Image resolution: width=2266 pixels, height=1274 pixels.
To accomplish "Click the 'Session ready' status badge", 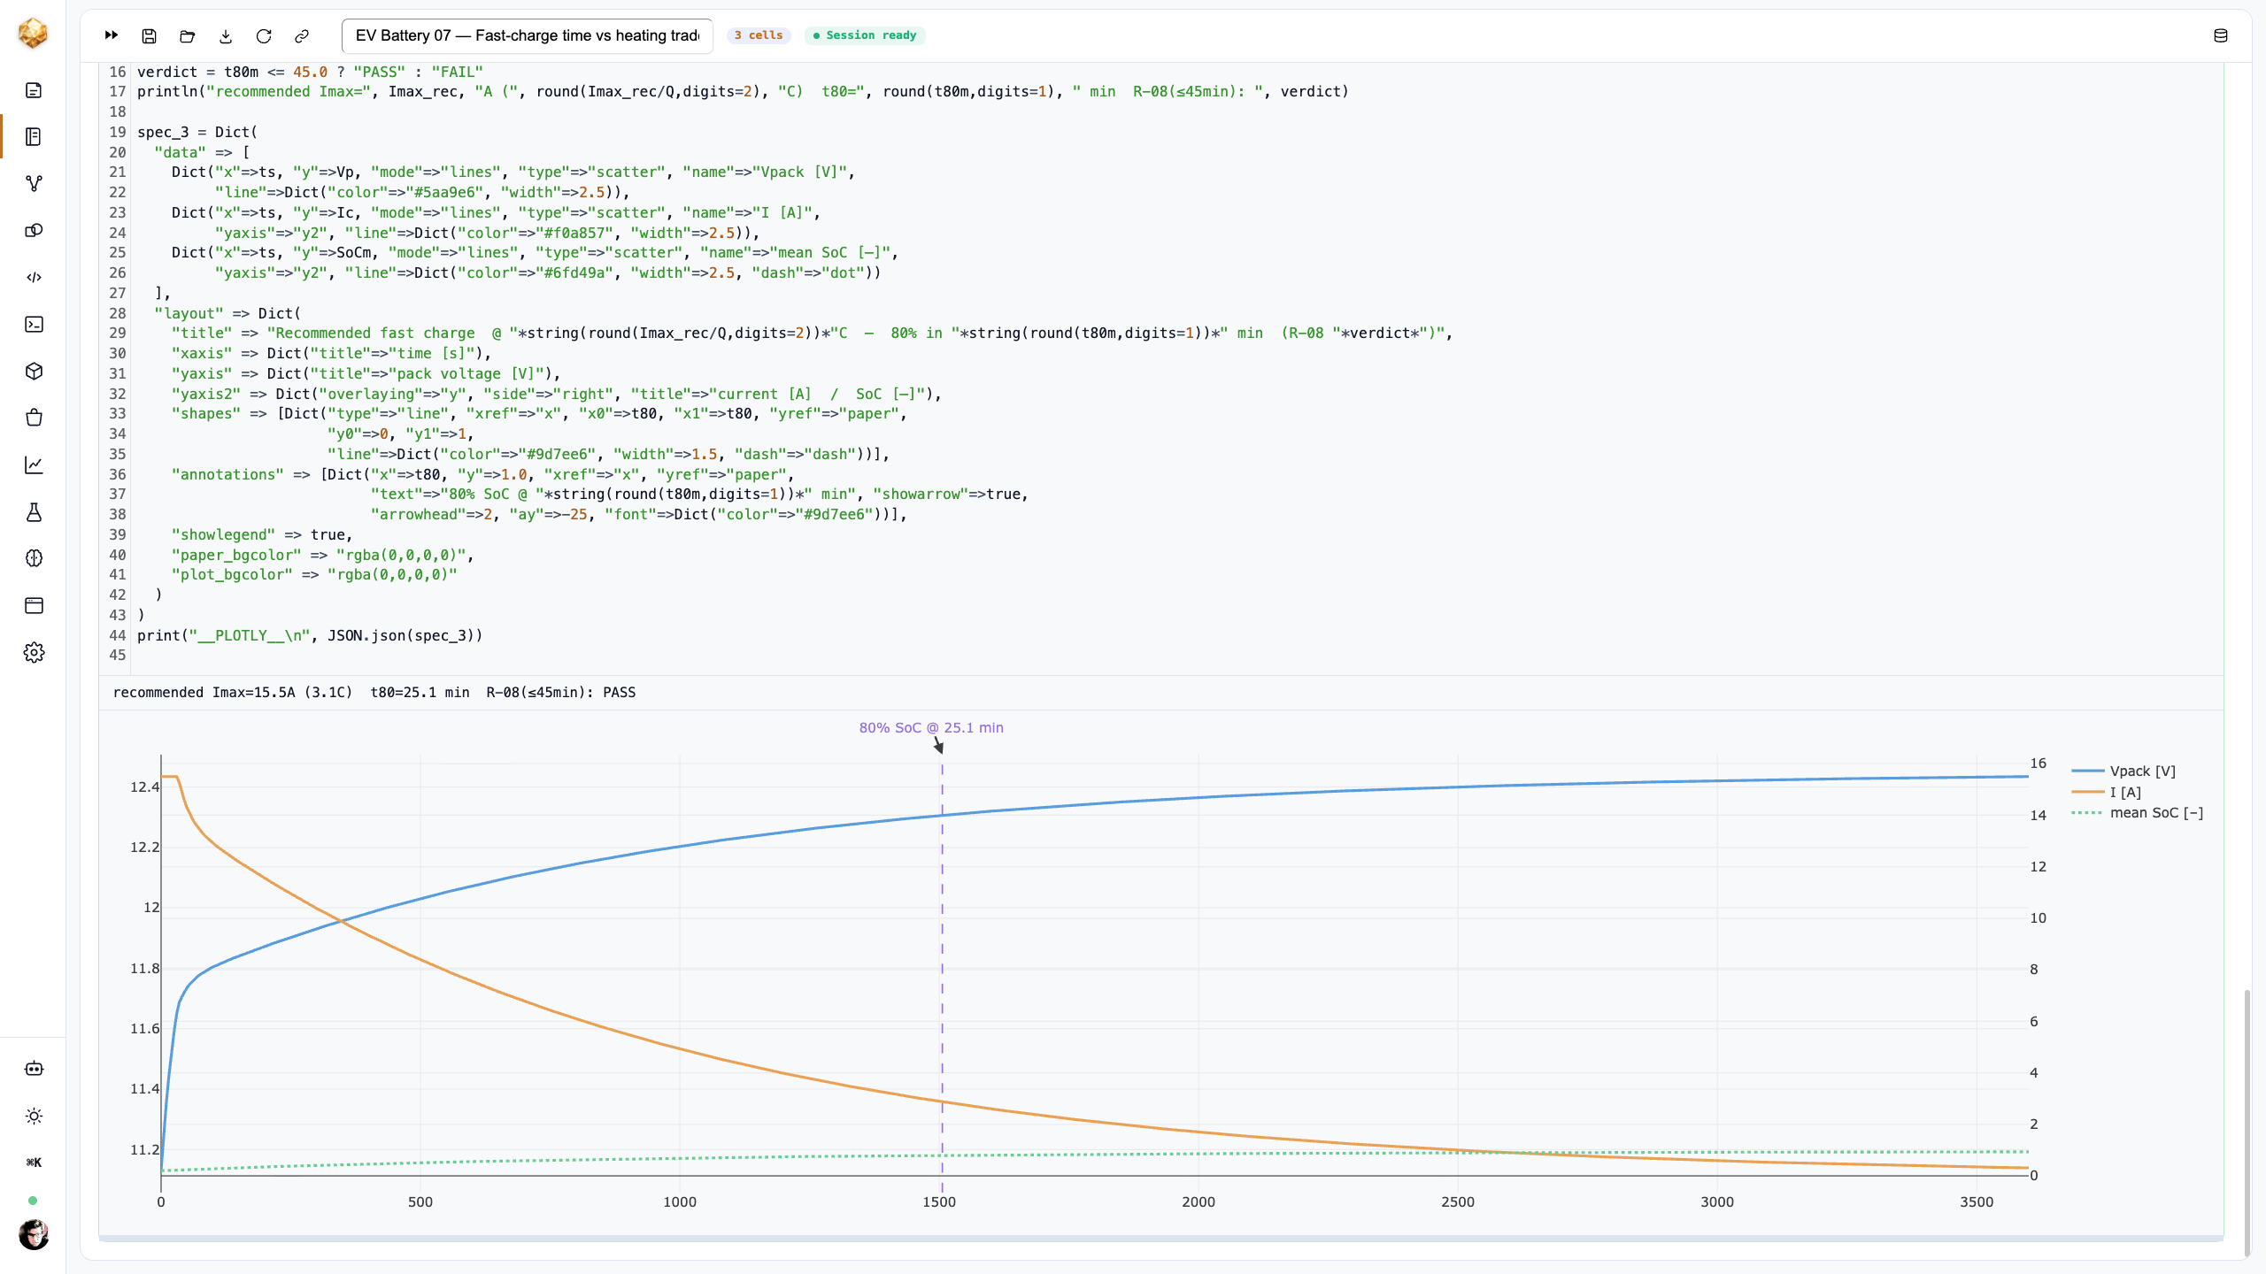I will tap(865, 35).
